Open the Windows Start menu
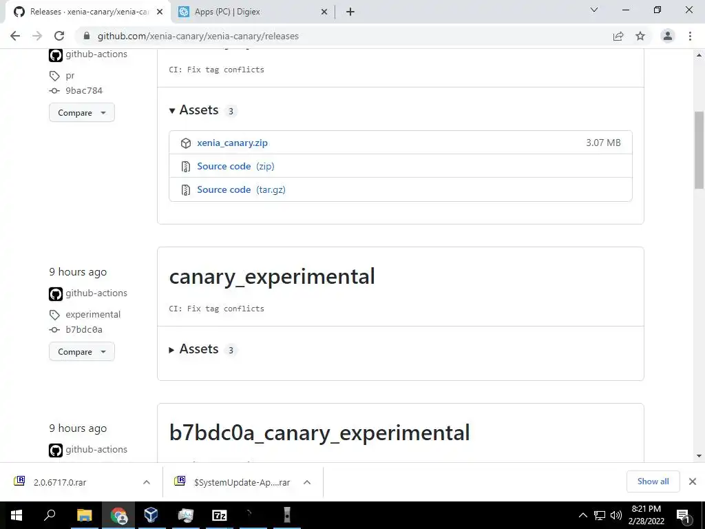 17,515
